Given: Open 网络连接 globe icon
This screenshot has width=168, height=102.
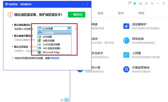Looking at the screenshot, I should 126,41.
